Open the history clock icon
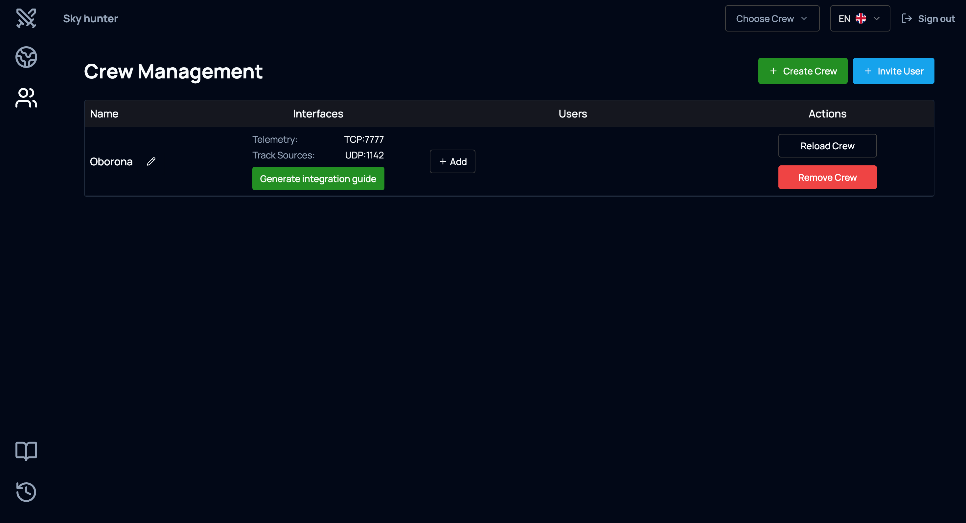966x523 pixels. click(26, 492)
